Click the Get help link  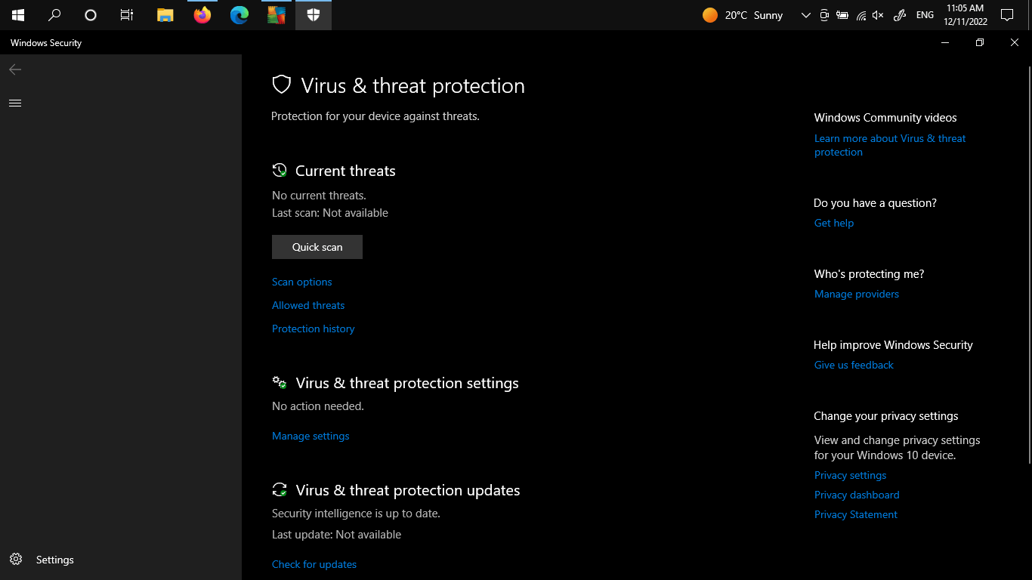(x=834, y=223)
